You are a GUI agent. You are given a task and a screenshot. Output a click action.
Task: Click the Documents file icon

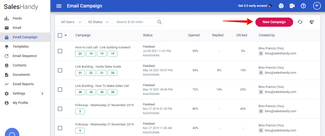7,75
